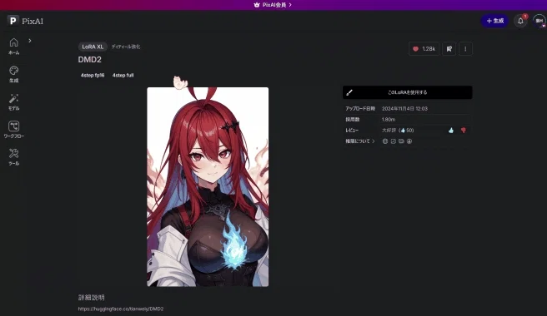
Task: Expand the sidebar with the chevron arrow
Action: 30,41
